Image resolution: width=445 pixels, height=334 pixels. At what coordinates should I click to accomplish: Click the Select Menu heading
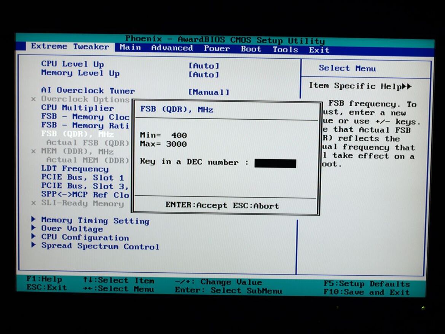(x=347, y=68)
